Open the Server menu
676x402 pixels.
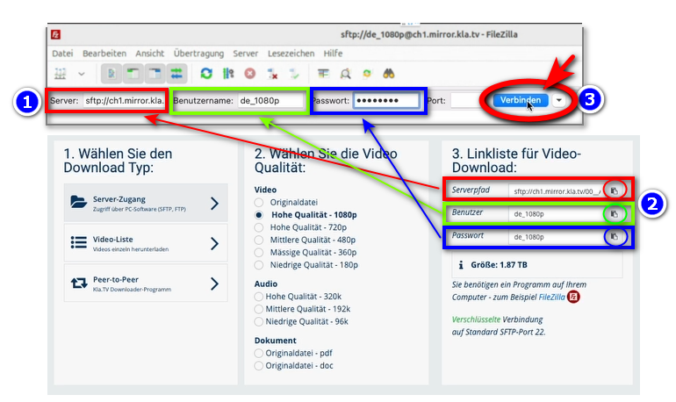tap(245, 54)
